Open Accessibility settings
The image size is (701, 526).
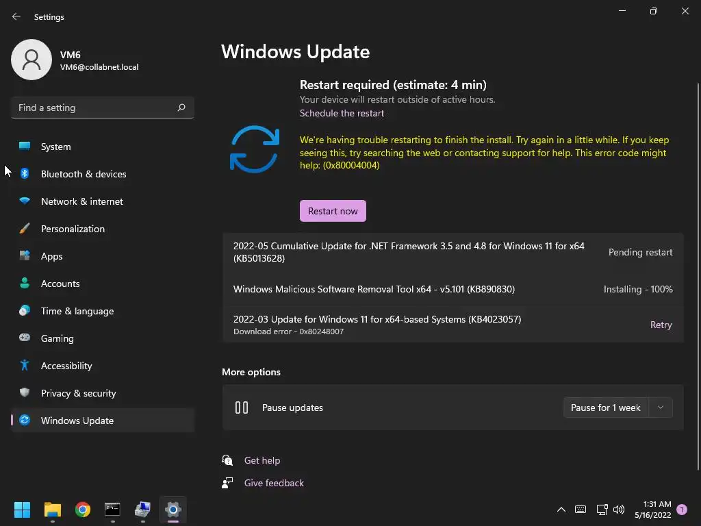(x=103, y=366)
